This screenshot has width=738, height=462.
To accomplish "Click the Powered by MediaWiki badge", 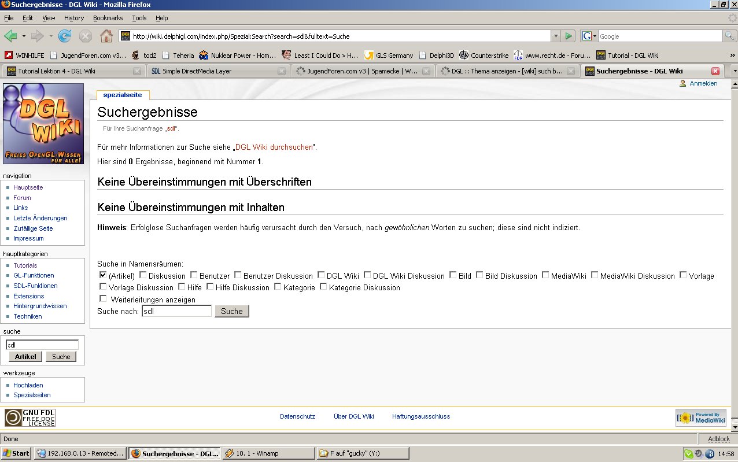I will pos(700,417).
